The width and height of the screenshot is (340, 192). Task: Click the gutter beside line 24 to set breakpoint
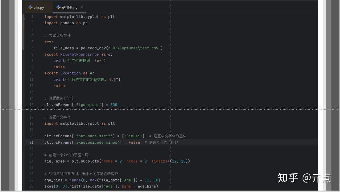[39, 161]
